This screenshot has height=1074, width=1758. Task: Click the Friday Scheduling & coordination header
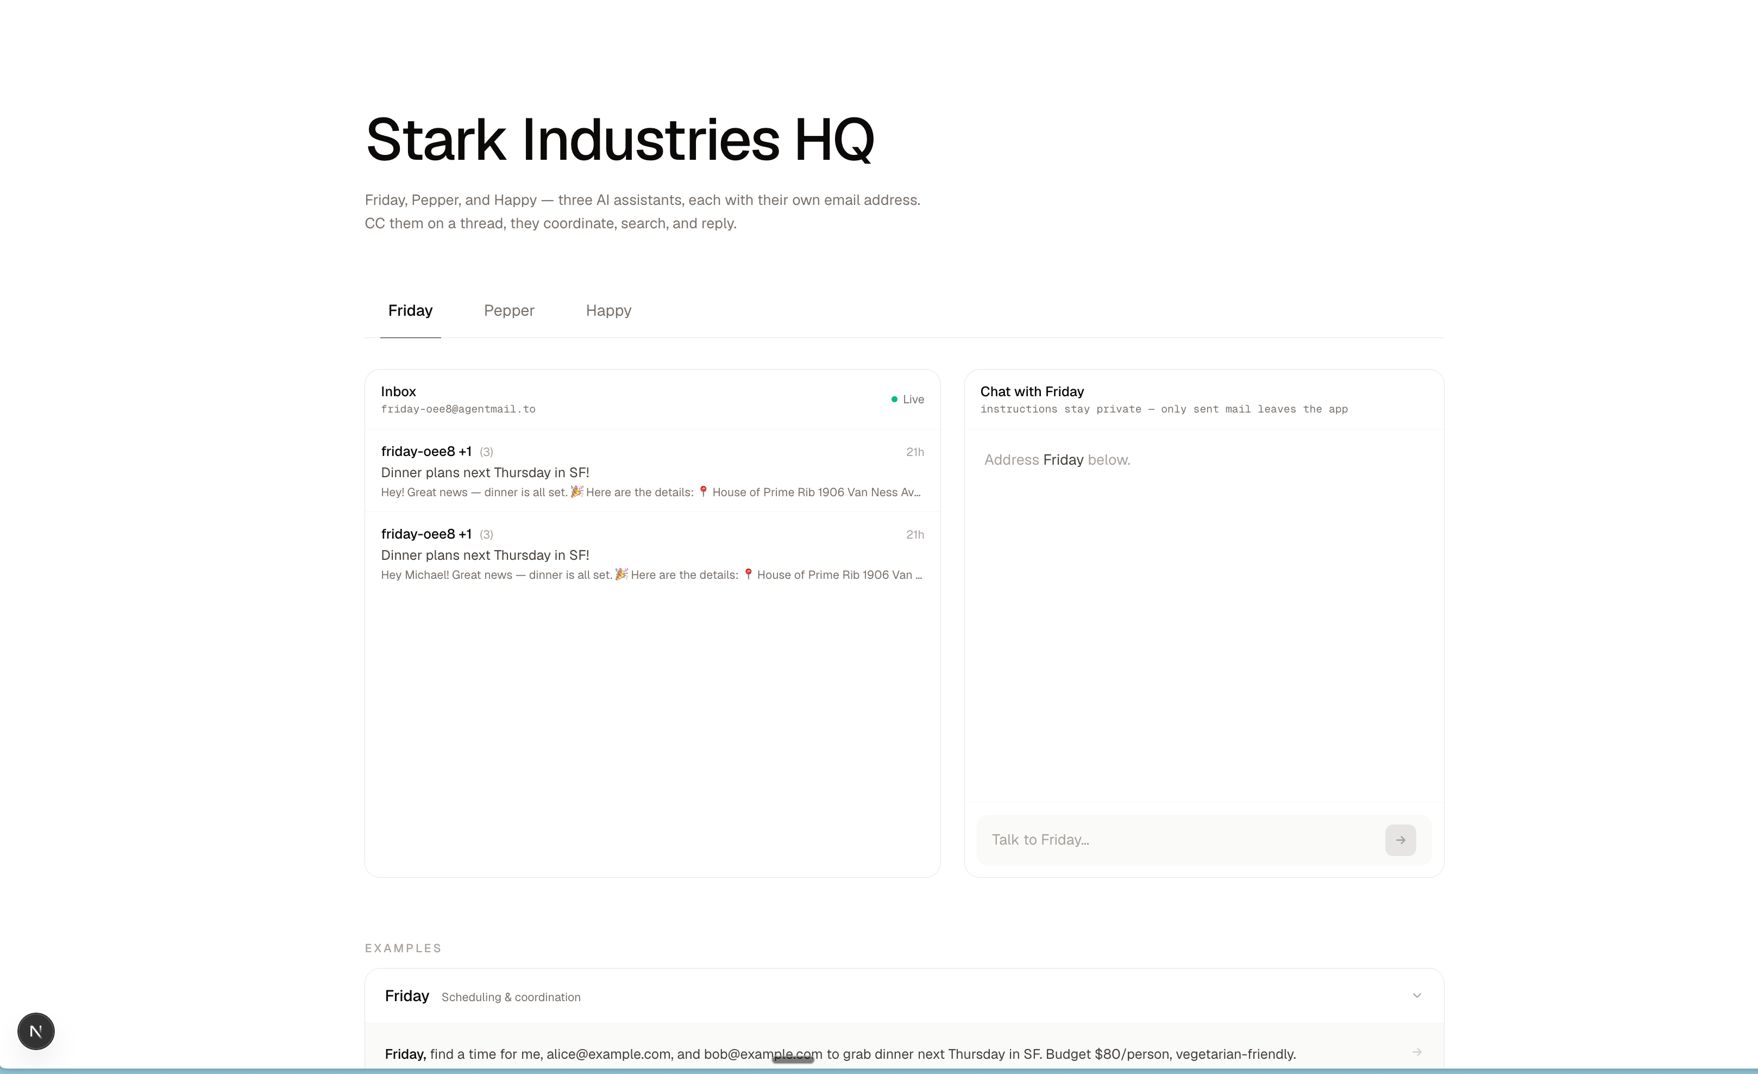click(x=904, y=996)
